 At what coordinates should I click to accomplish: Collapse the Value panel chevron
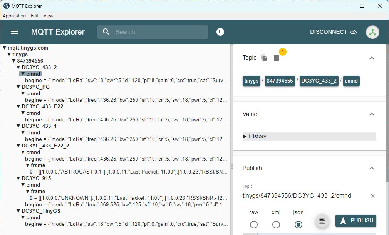click(x=371, y=114)
